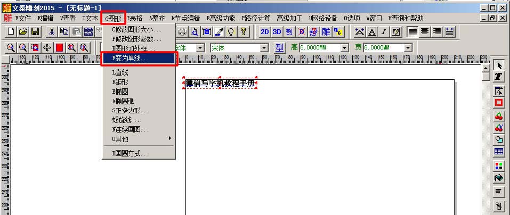Click the red square color swatch in zoom toolbar
The height and width of the screenshot is (215, 510).
(x=60, y=48)
